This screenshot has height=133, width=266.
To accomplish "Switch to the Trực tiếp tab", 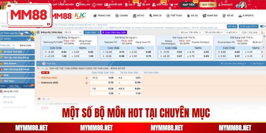I will tap(28, 86).
